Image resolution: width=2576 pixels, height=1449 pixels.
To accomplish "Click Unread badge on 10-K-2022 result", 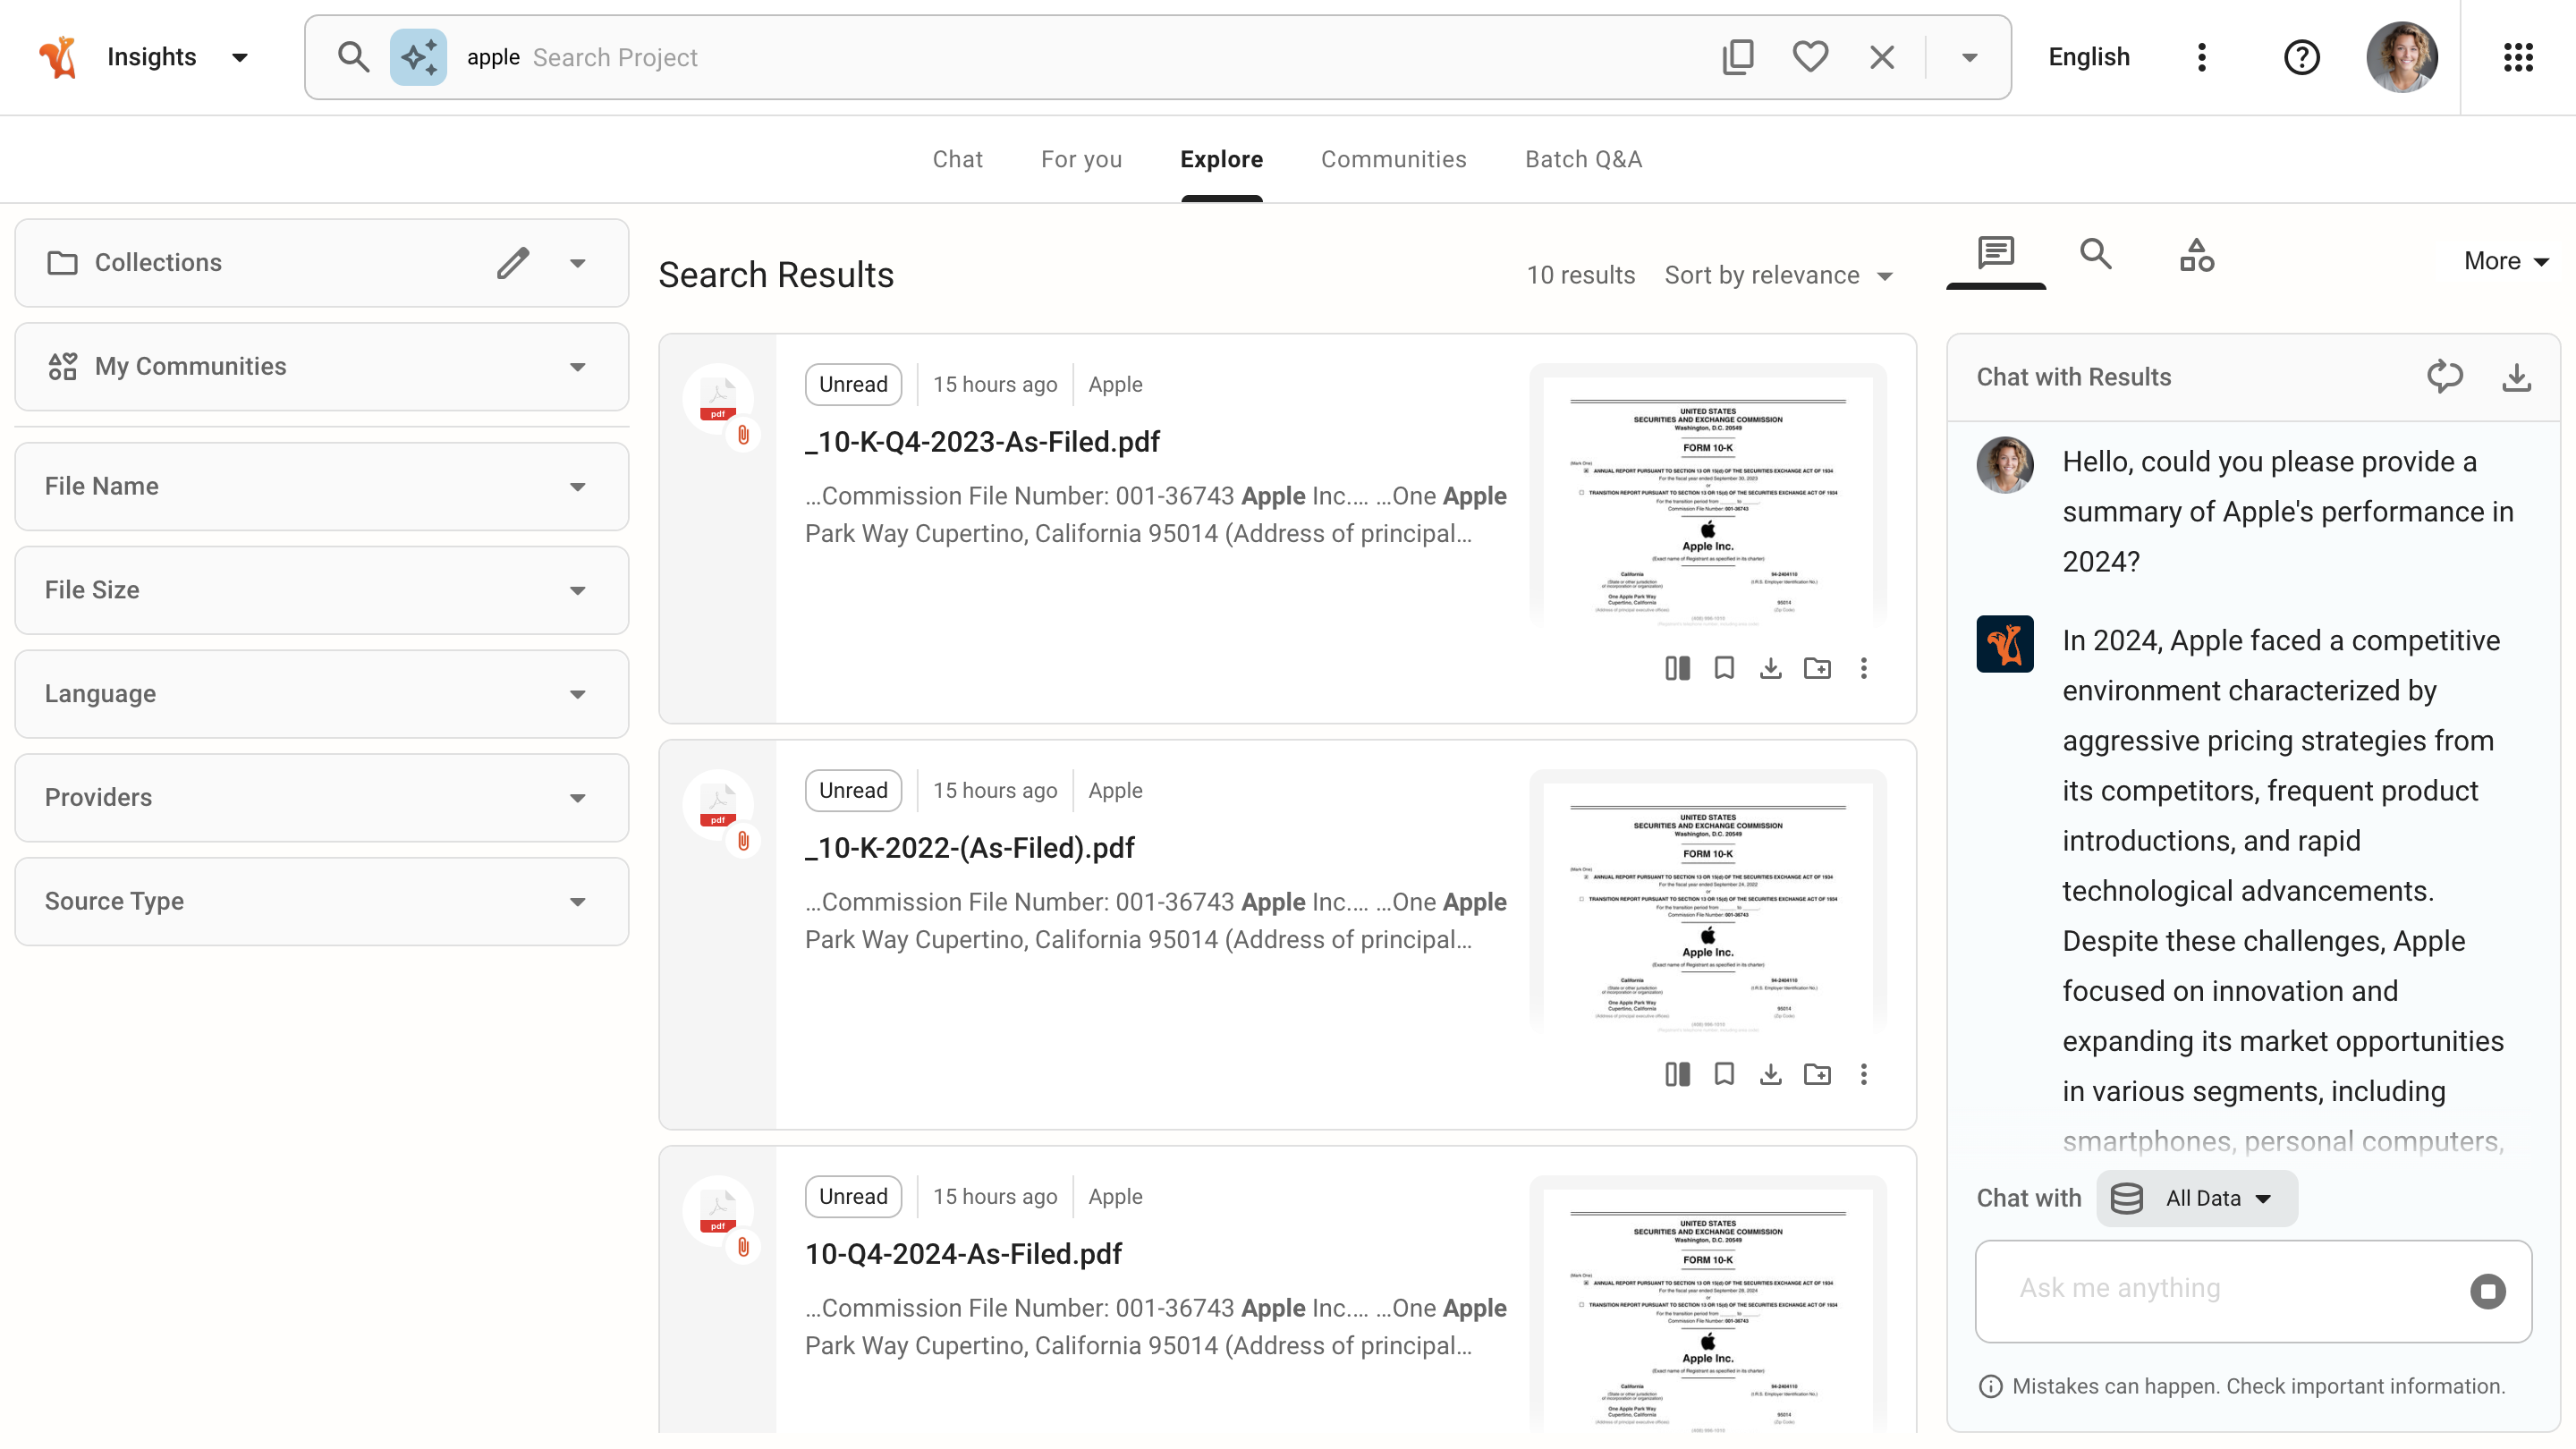I will point(853,790).
